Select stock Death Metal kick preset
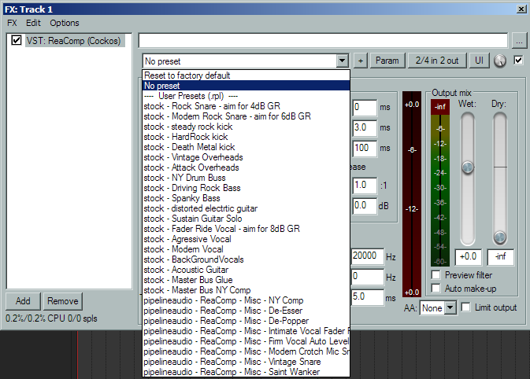Viewport: 530px width, 379px height. click(246, 147)
